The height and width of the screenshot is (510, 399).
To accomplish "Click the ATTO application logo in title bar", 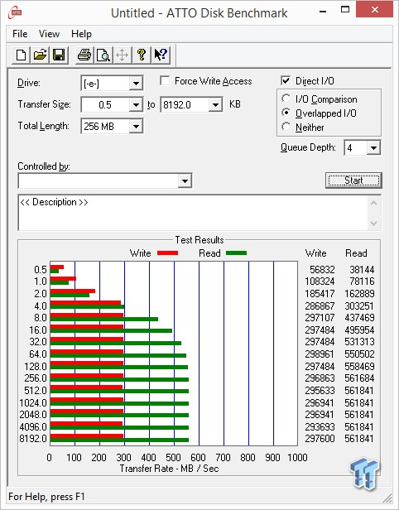I will pyautogui.click(x=15, y=12).
